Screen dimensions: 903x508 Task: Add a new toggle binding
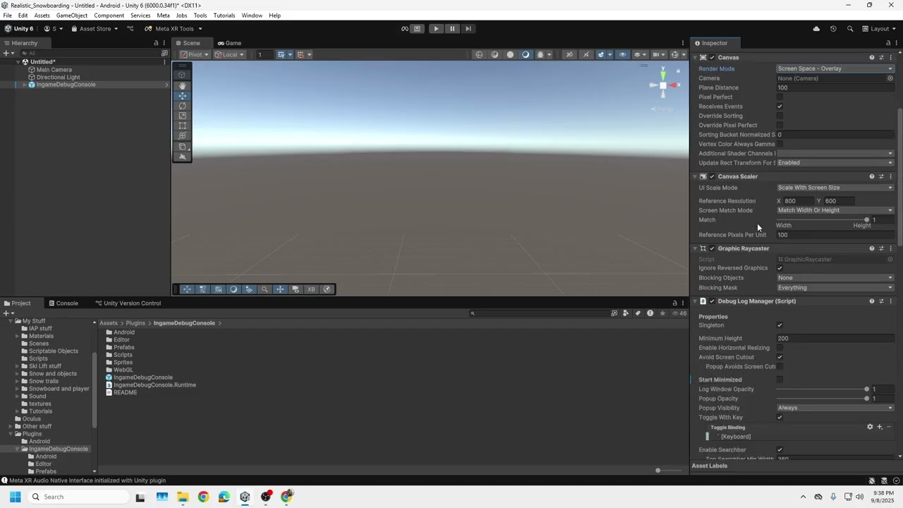(x=880, y=427)
